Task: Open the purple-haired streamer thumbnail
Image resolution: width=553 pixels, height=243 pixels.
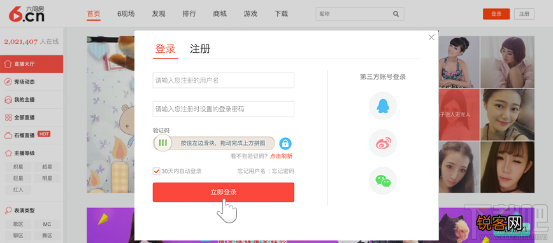Action: point(507,62)
